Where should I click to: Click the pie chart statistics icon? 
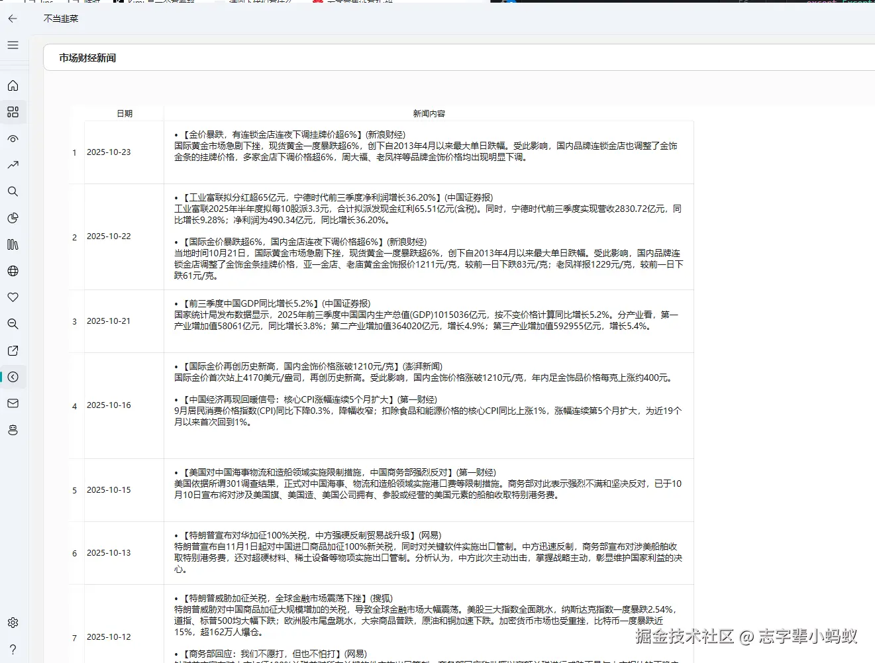[x=13, y=218]
